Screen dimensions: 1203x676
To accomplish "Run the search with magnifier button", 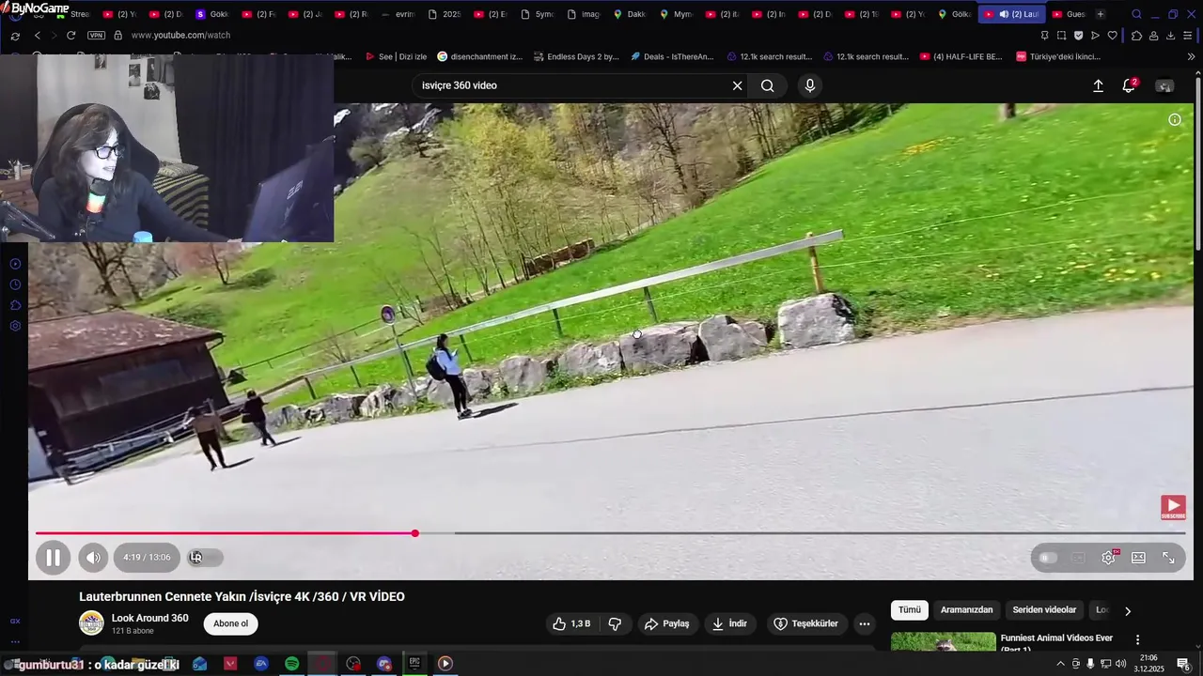I will pos(768,85).
